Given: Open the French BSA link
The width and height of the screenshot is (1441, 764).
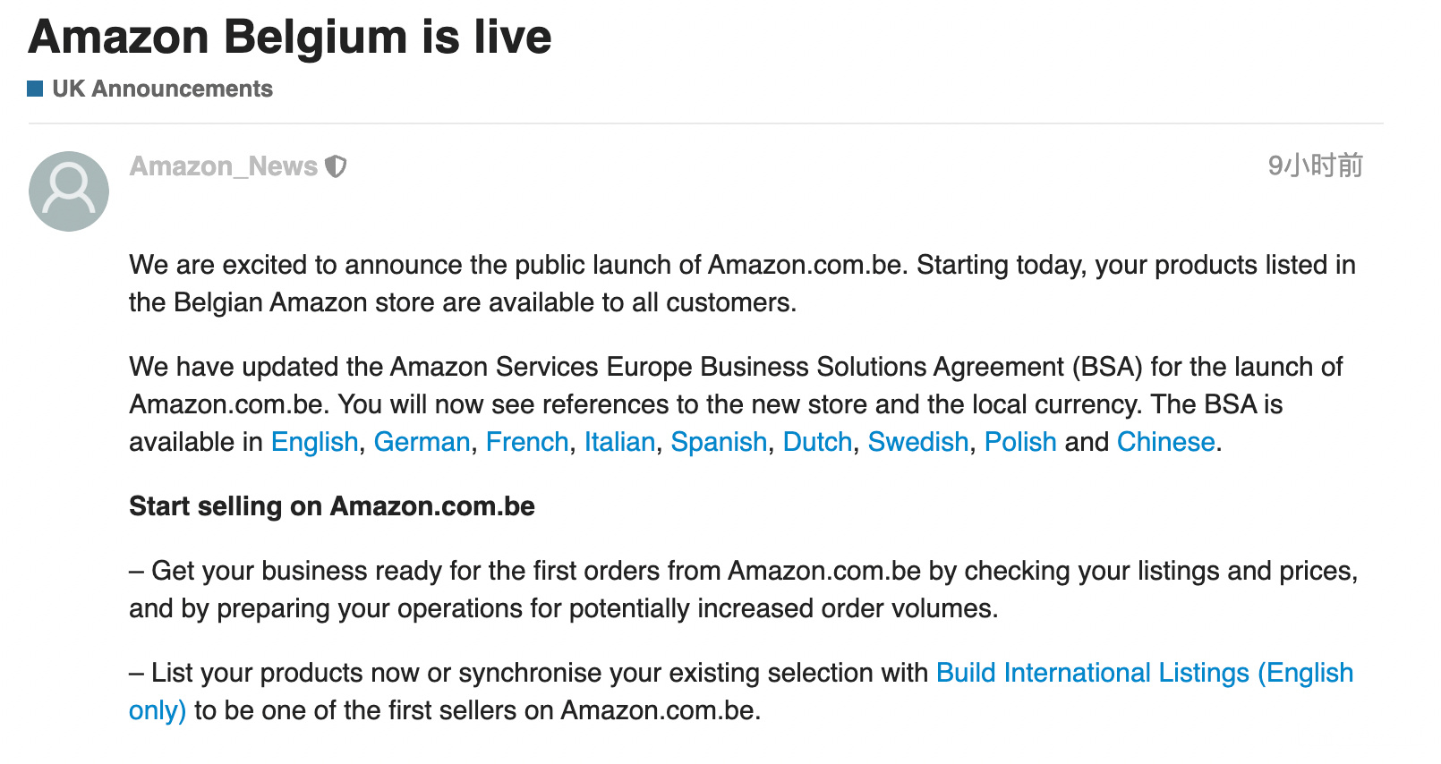Looking at the screenshot, I should tap(527, 442).
